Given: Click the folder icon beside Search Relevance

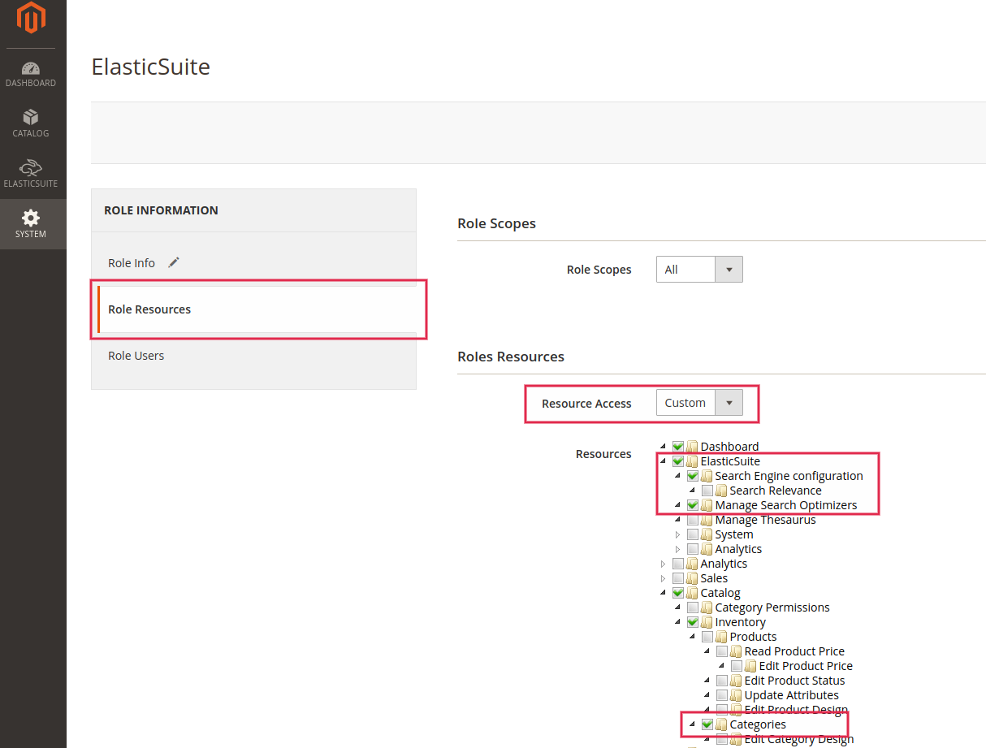Looking at the screenshot, I should 720,490.
